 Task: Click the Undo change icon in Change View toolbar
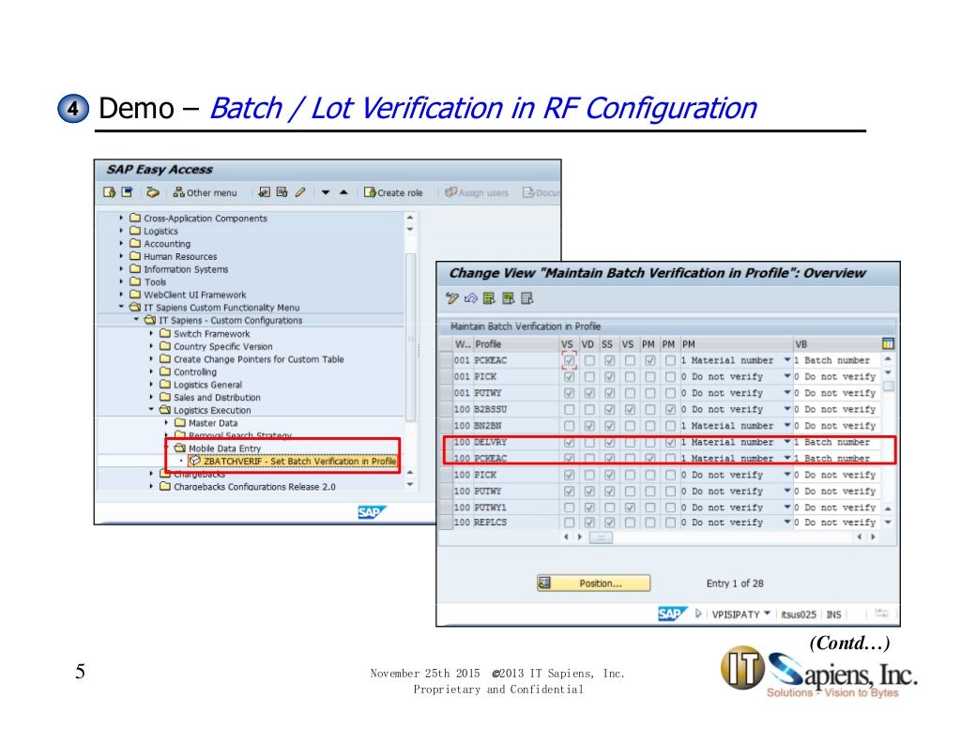[471, 298]
